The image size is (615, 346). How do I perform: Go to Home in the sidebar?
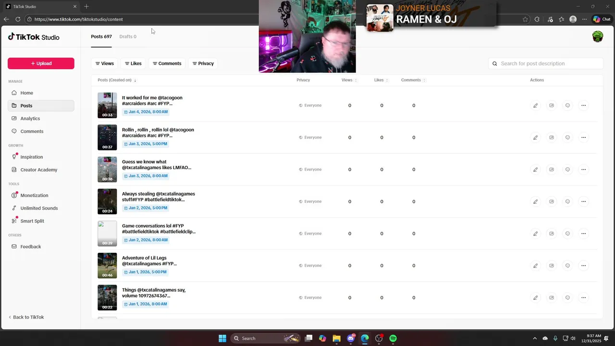pyautogui.click(x=41, y=93)
